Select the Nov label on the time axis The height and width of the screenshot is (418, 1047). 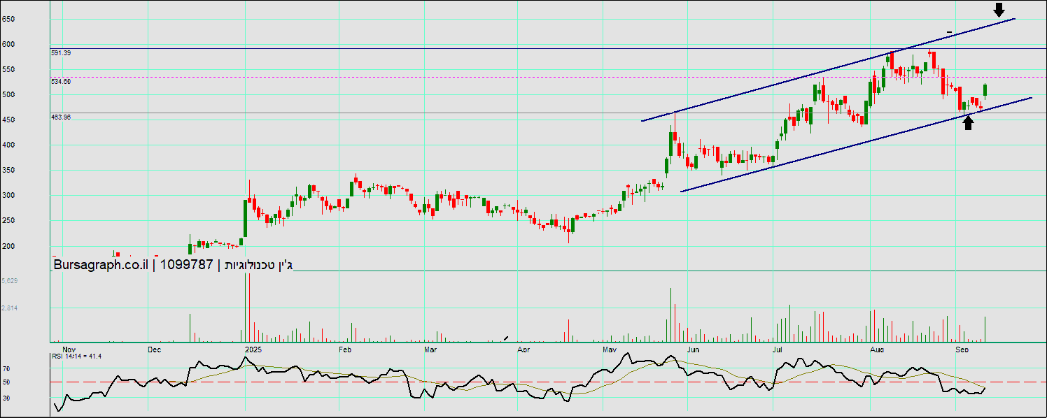coord(69,349)
